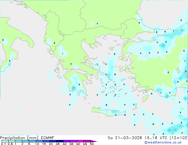Image resolution: width=188 pixels, height=145 pixels.
Task: Click the '(12+102)' forecast run label
Action: [x=179, y=138]
